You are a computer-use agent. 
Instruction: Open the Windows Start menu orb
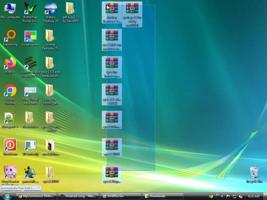(x=7, y=196)
